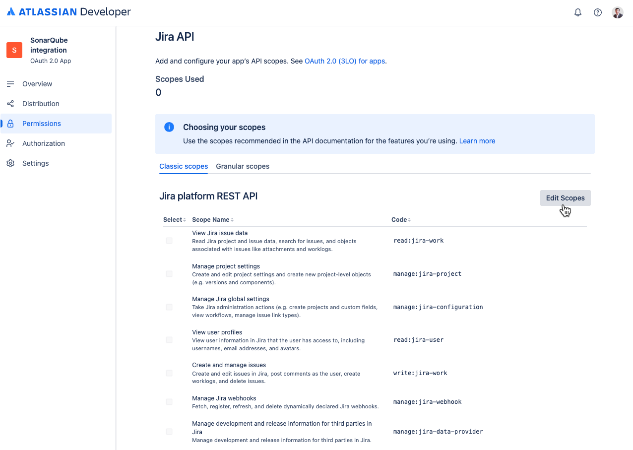Open the help question mark icon

598,12
